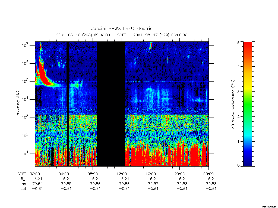Screen dimensions: 278x208
Task: Click longitude value '79.57'
Action: coord(153,184)
